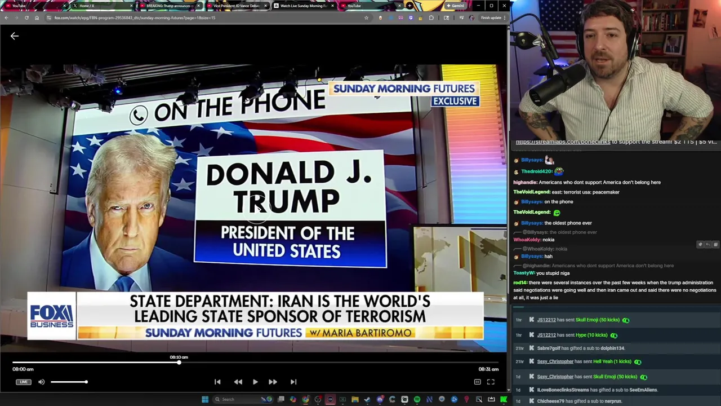Open File Explorer from the taskbar
721x406 pixels.
[355, 399]
